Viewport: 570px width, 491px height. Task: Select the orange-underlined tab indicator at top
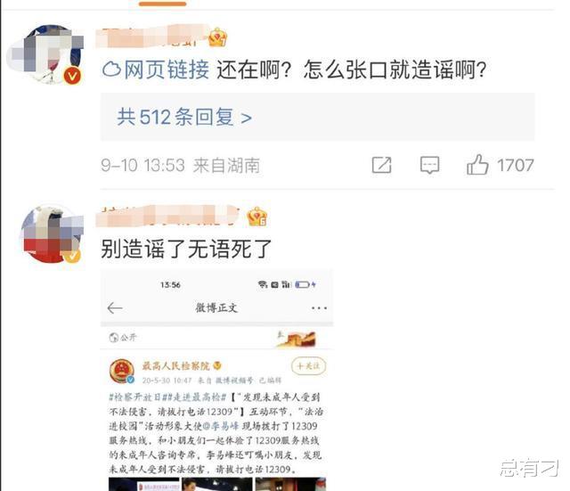(x=162, y=4)
